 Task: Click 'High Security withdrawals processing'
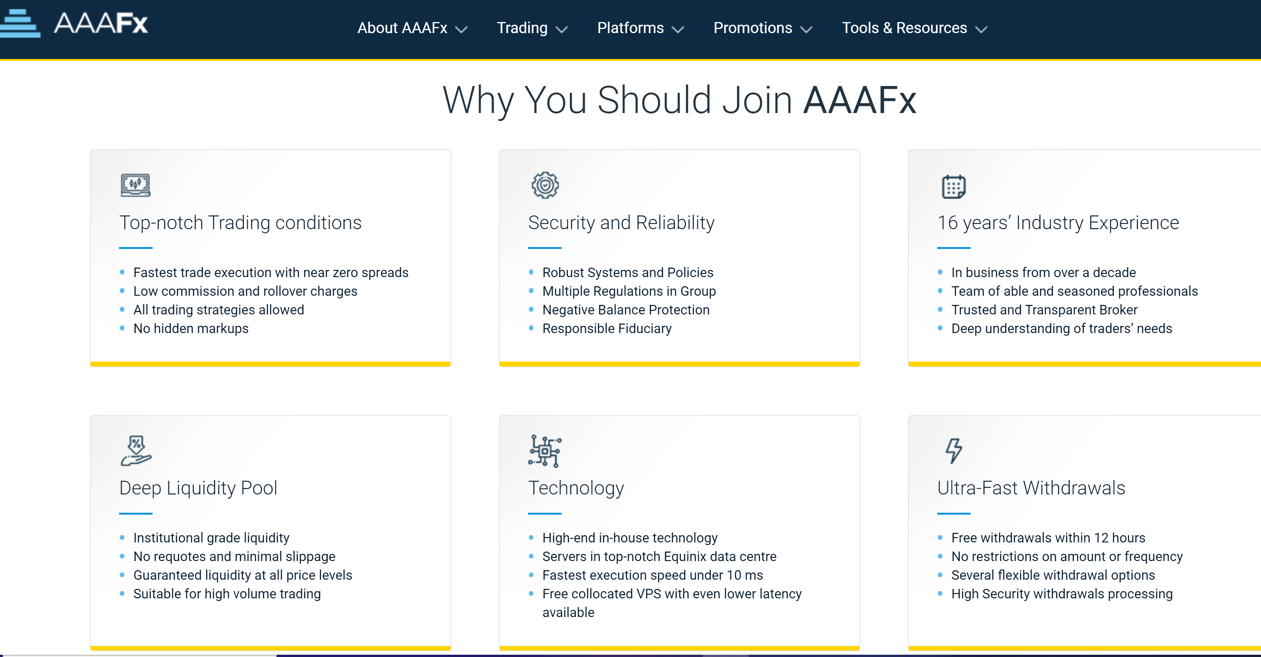pos(1062,594)
